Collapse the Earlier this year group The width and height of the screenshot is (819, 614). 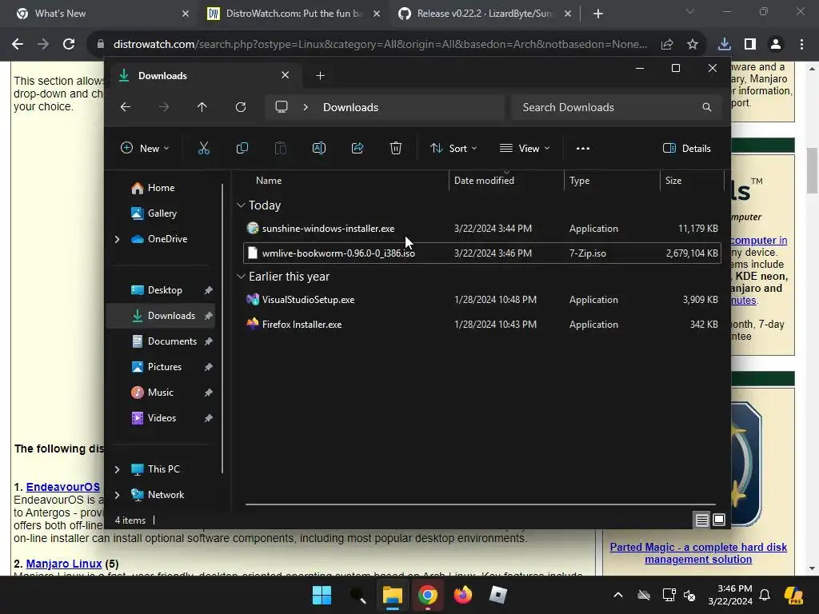(x=241, y=276)
